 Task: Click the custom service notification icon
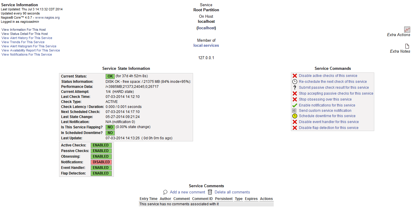point(294,111)
